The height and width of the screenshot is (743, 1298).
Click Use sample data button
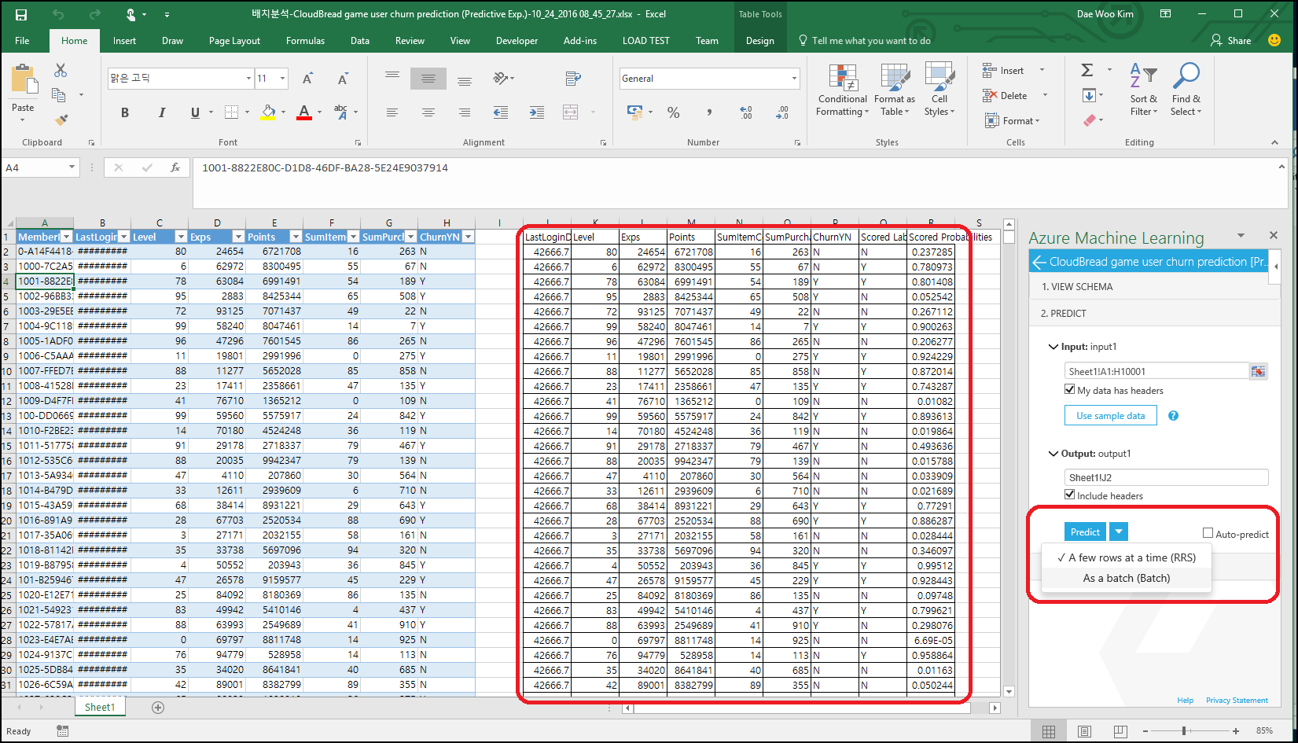pyautogui.click(x=1110, y=416)
